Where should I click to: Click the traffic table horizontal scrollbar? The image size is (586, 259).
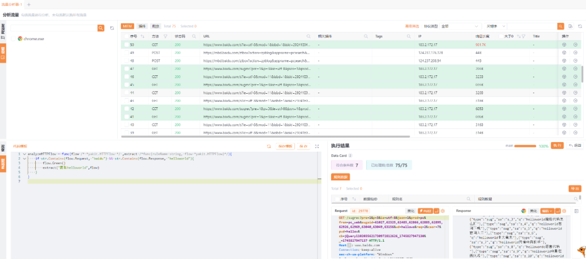point(265,137)
